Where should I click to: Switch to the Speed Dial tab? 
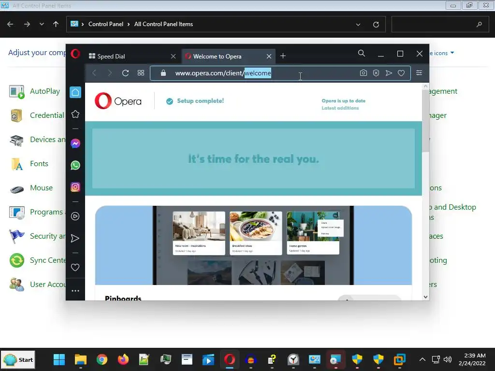(x=132, y=56)
